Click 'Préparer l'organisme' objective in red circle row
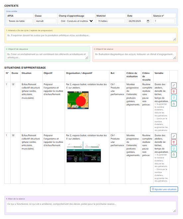 tap(53, 89)
